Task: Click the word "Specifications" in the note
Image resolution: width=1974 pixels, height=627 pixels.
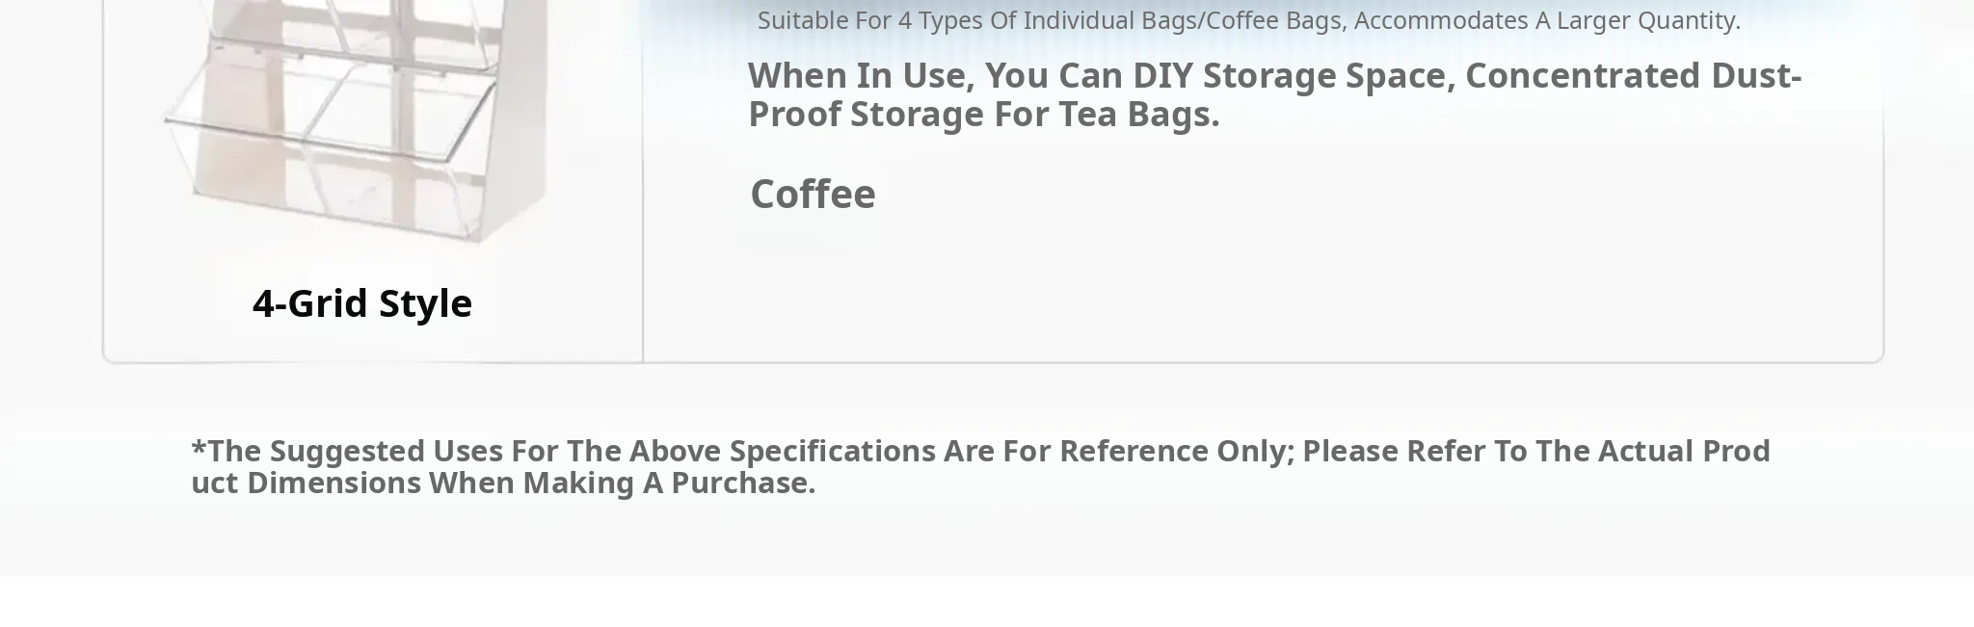Action: point(832,451)
